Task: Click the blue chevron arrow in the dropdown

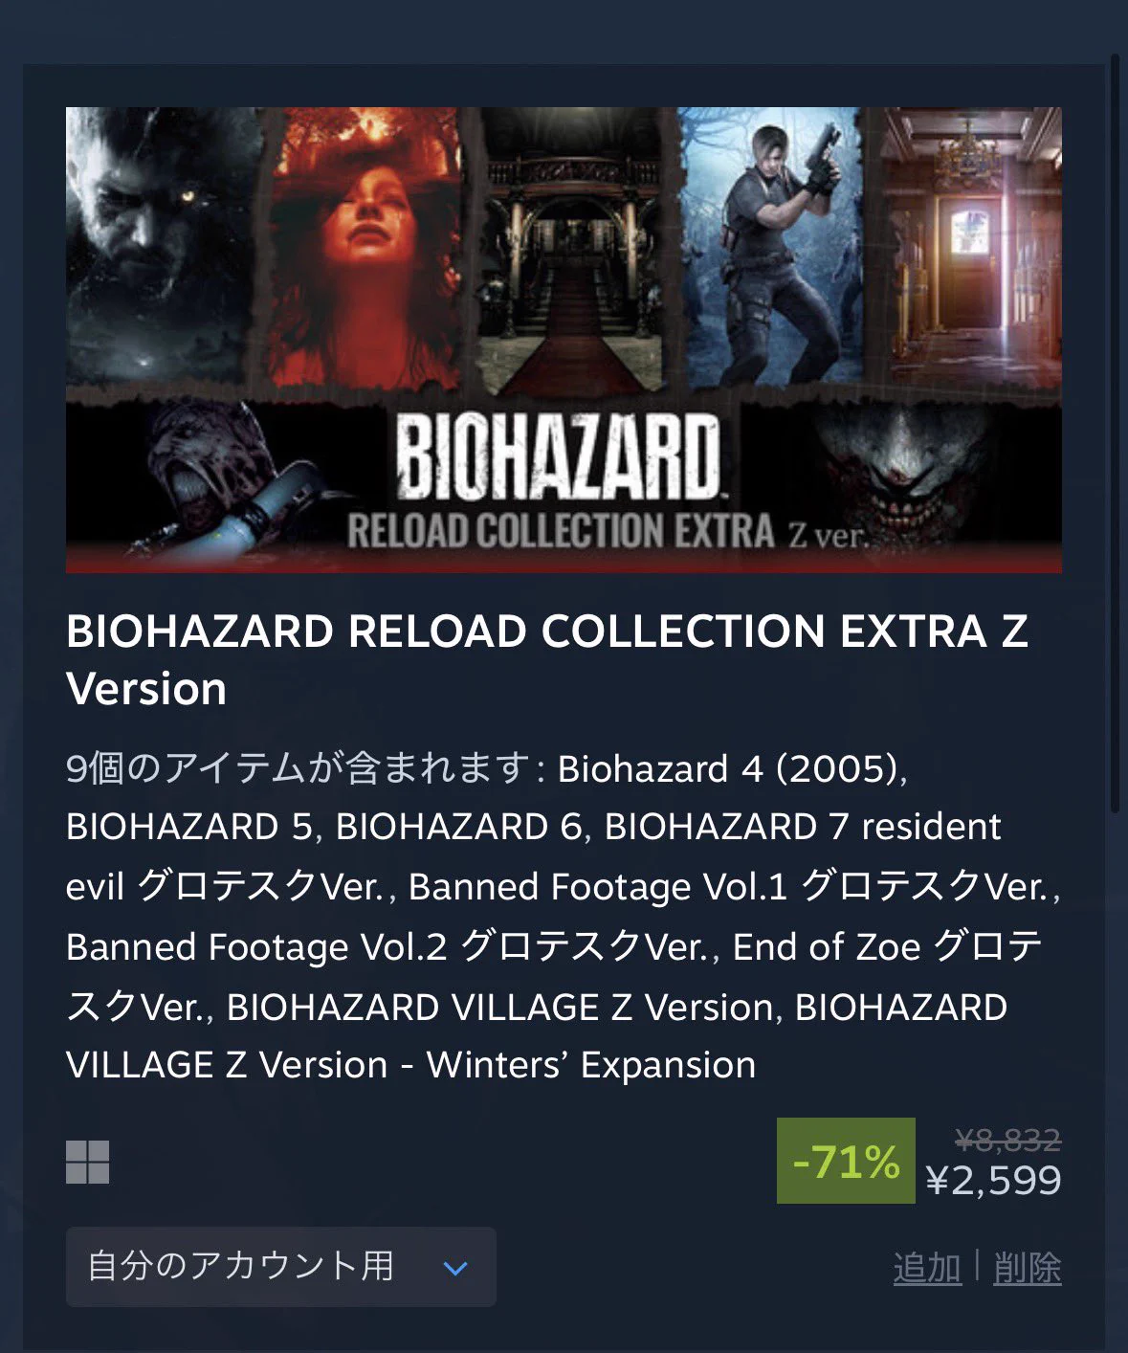Action: 455,1269
